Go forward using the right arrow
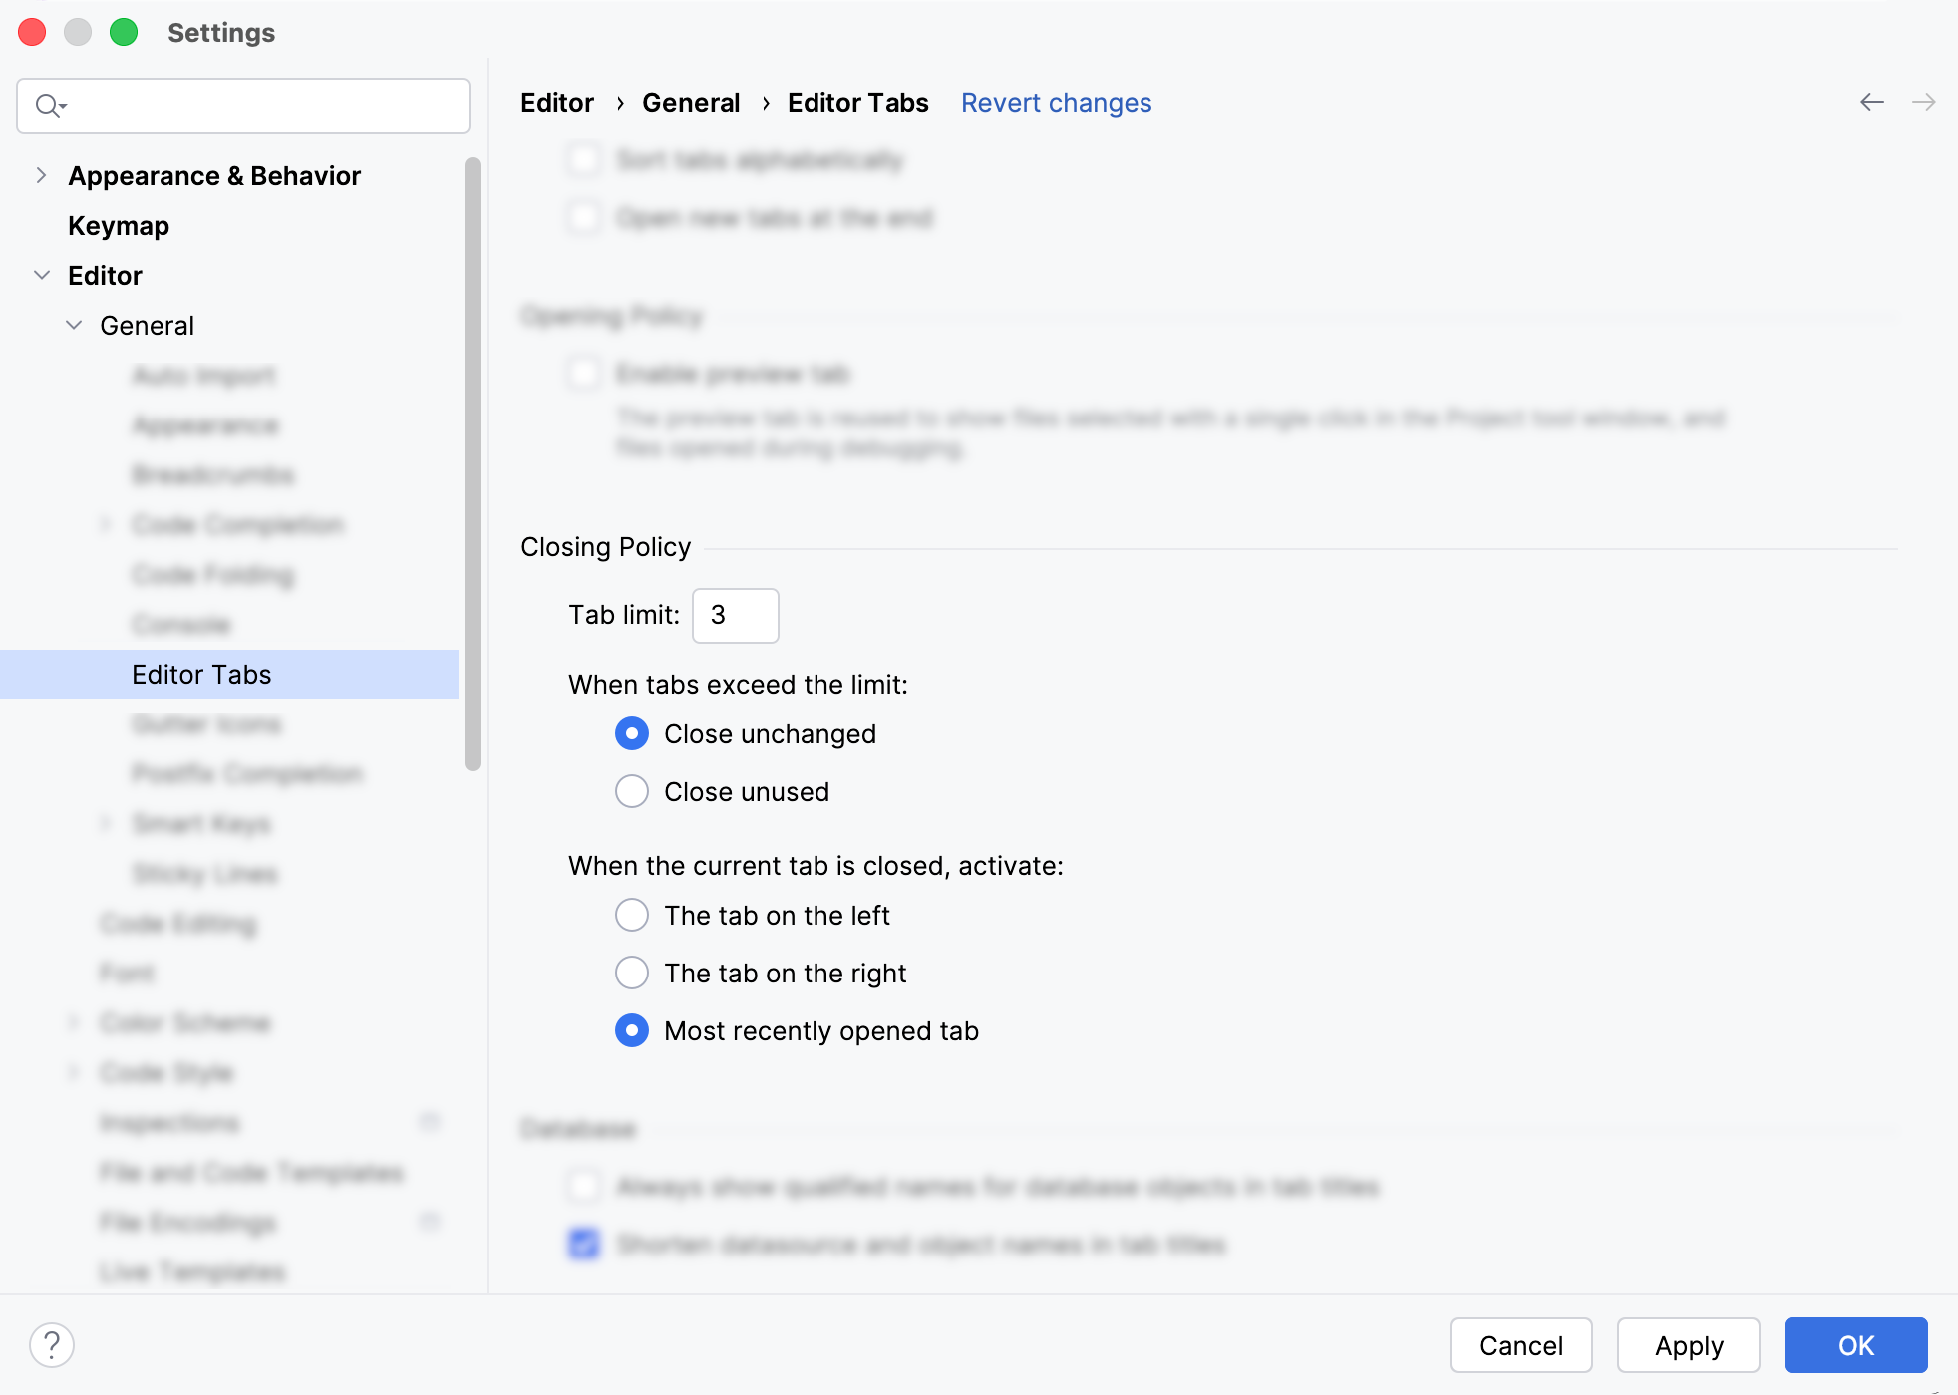This screenshot has height=1395, width=1958. click(x=1924, y=102)
